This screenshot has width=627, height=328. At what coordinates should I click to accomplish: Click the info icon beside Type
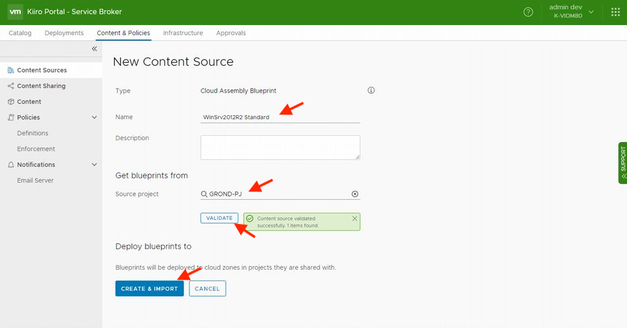(371, 90)
